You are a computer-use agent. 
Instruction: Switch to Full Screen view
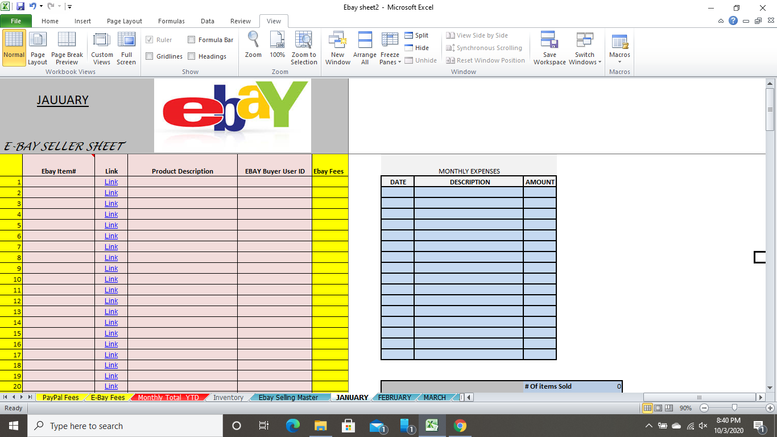(126, 48)
